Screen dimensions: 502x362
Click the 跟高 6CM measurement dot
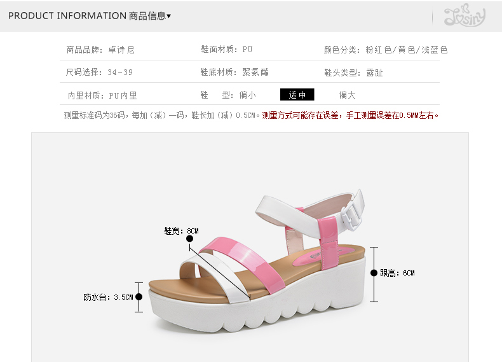coord(374,273)
